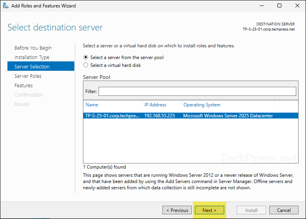Select the server pool radio option

(x=86, y=57)
